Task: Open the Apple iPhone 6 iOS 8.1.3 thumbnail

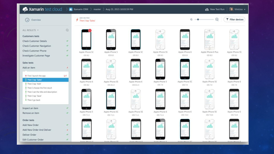Action: click(x=136, y=69)
